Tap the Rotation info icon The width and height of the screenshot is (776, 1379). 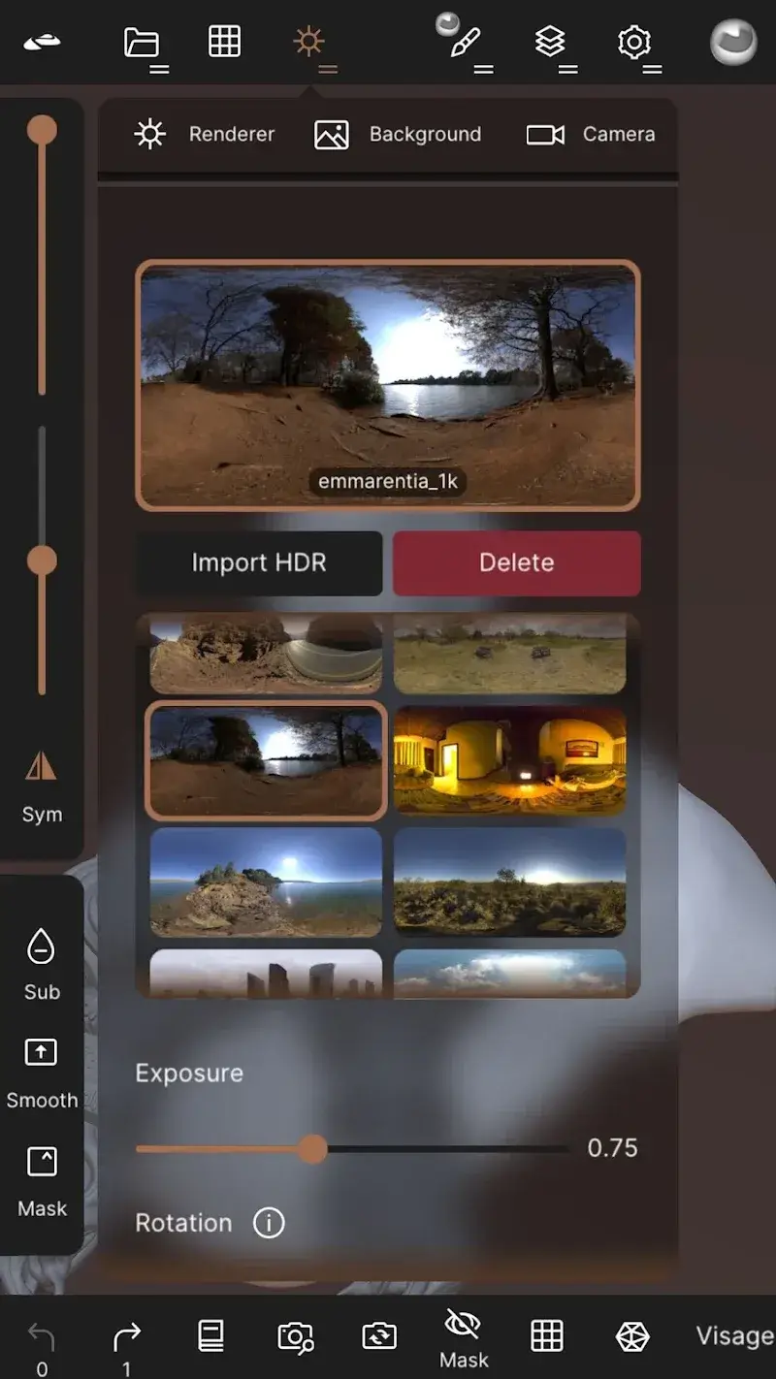(x=269, y=1223)
